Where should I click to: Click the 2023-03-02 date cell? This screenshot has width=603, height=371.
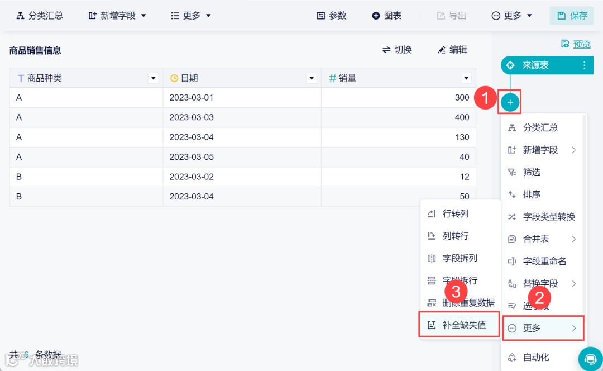(x=242, y=177)
